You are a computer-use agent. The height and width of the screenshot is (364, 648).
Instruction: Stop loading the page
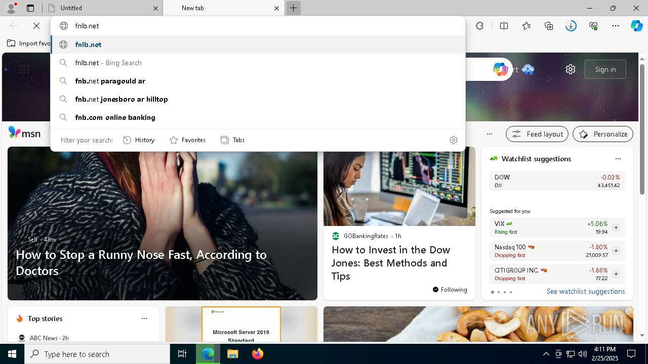point(36,26)
